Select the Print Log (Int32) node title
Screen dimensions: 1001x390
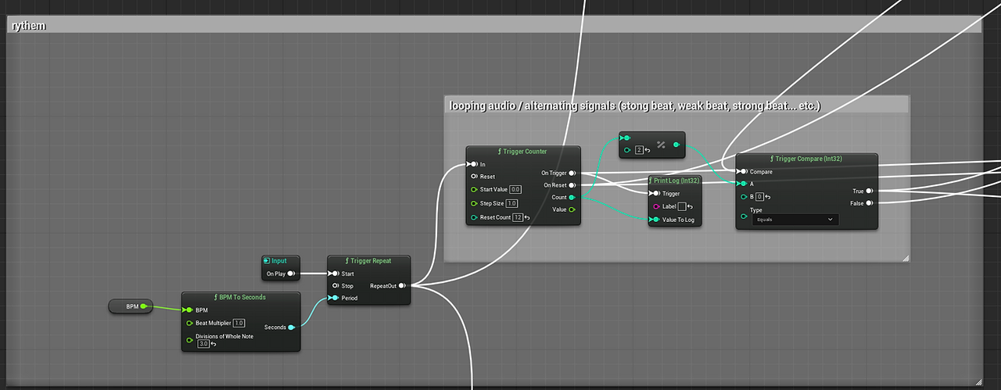click(x=674, y=181)
